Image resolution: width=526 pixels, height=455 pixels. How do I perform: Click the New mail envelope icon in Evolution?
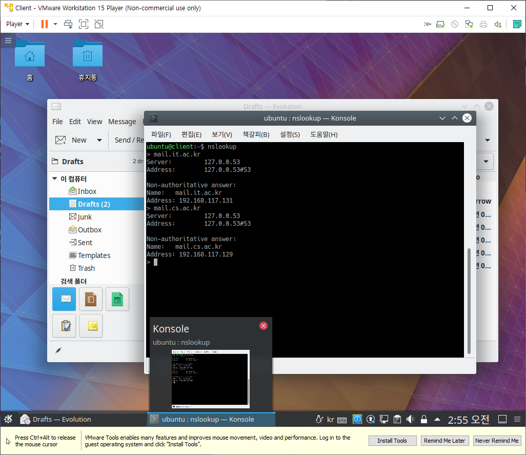coord(60,140)
